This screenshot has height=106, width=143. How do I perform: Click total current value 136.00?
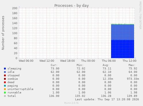(x=54, y=96)
